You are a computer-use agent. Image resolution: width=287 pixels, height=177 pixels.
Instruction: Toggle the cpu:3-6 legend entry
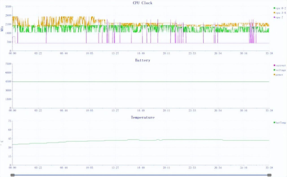point(280,13)
